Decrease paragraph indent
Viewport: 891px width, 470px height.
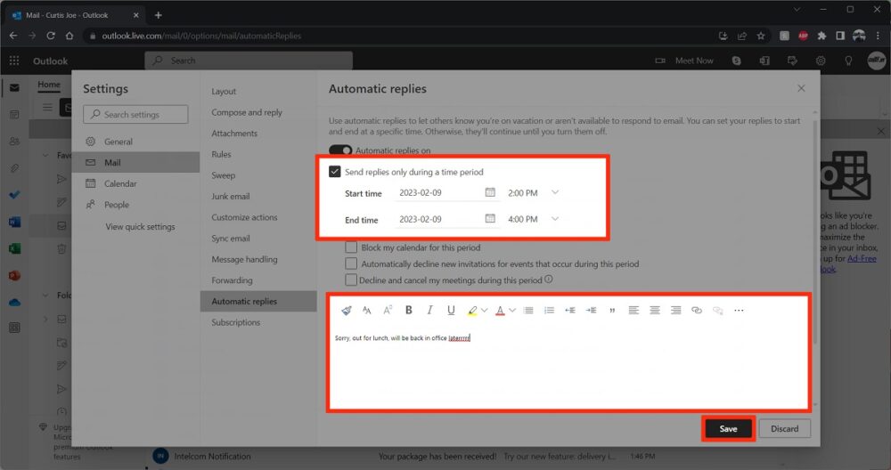pos(570,310)
